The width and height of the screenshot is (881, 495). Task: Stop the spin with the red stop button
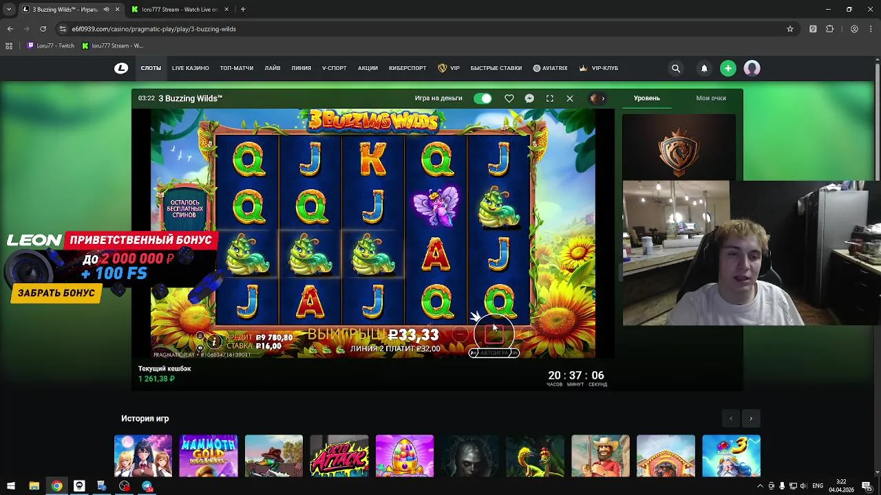coord(493,334)
